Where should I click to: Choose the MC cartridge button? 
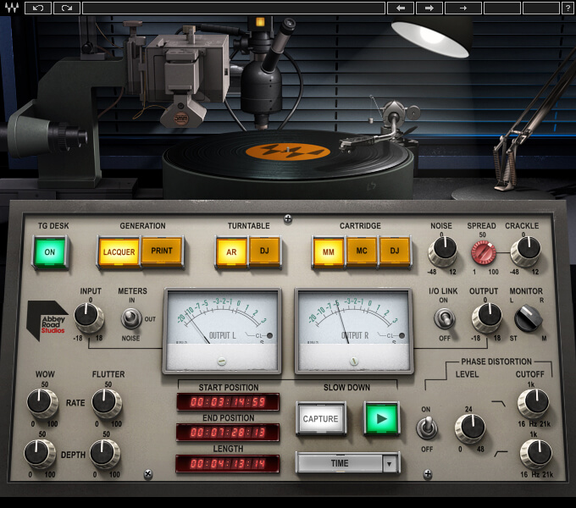coord(361,251)
